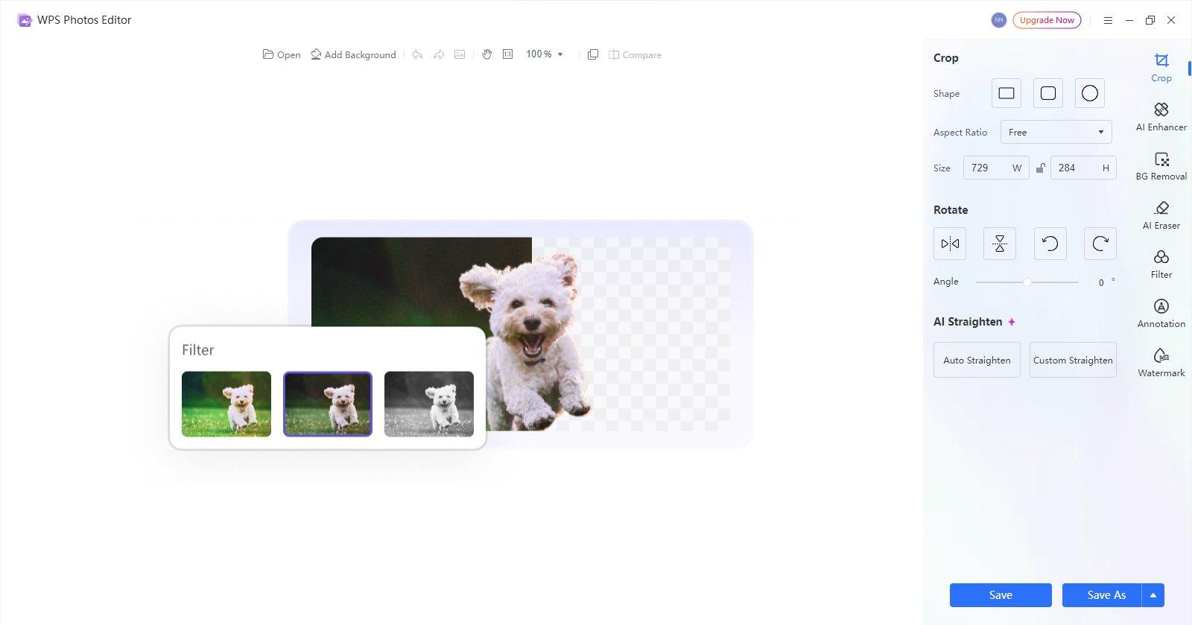Open an image file with Open
Viewport: 1192px width, 625px height.
tap(282, 54)
